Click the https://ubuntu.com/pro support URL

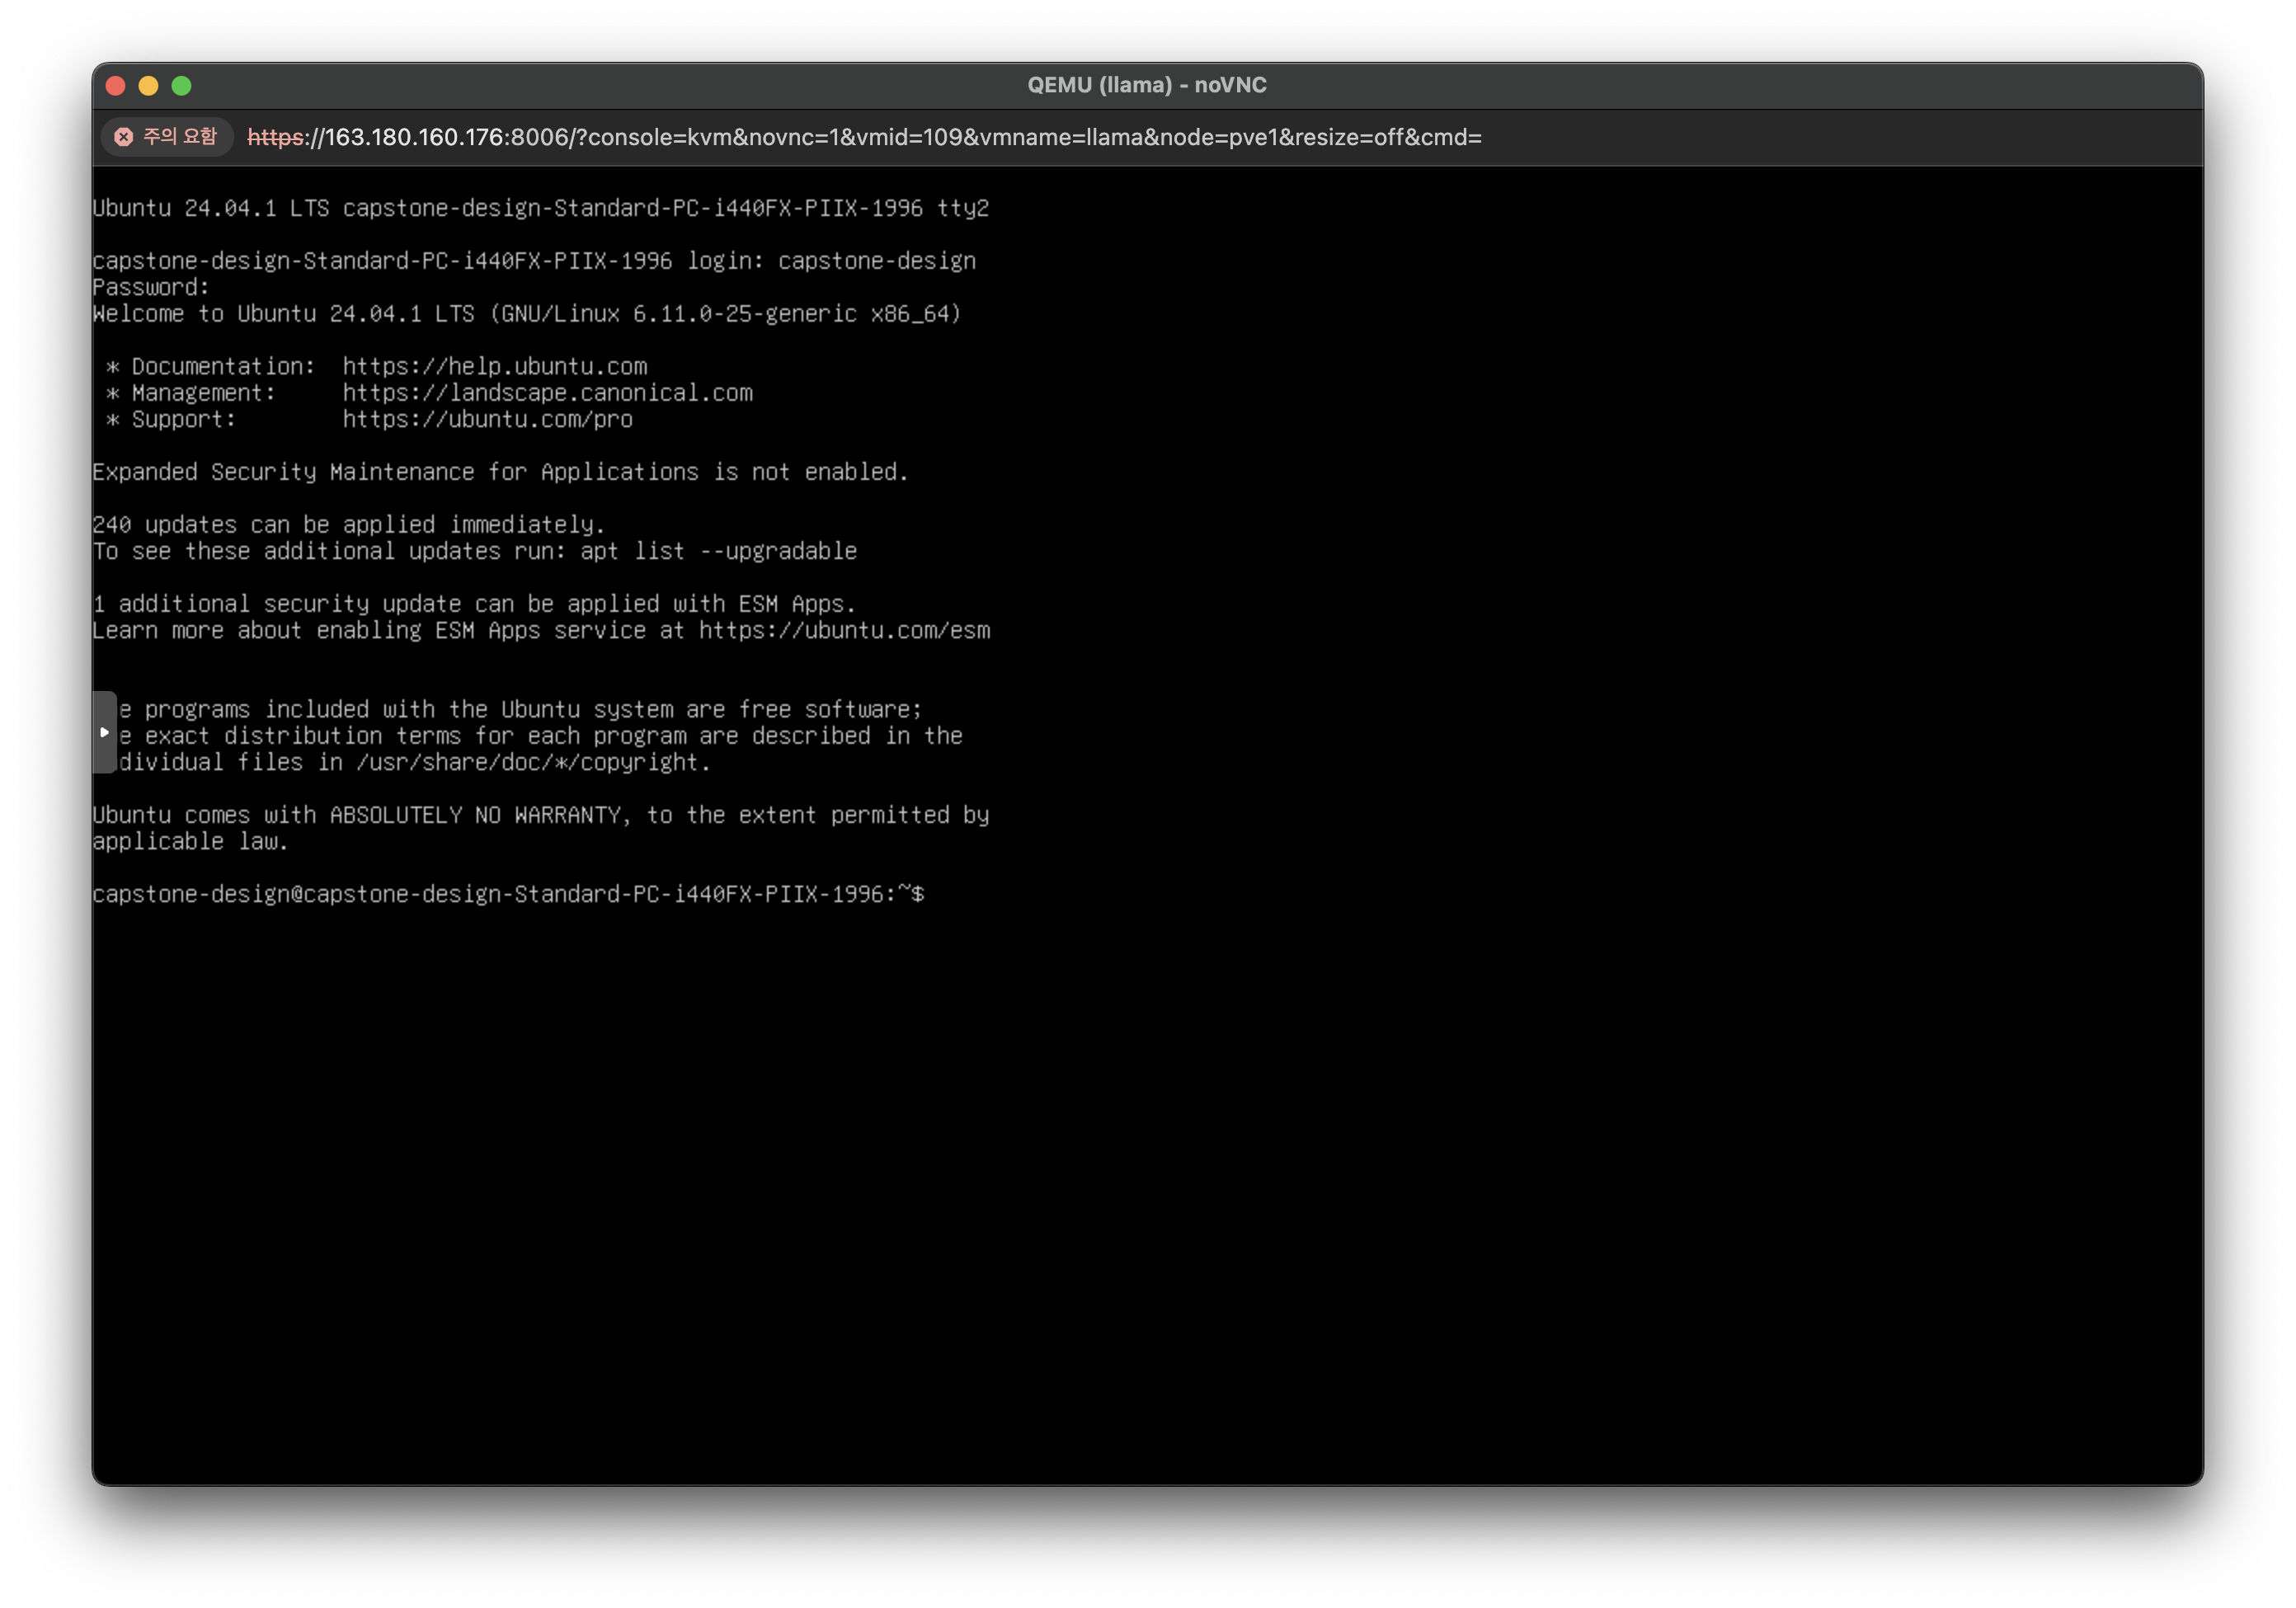[487, 420]
